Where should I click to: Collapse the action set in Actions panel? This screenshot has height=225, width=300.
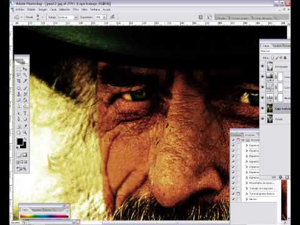tap(243, 140)
